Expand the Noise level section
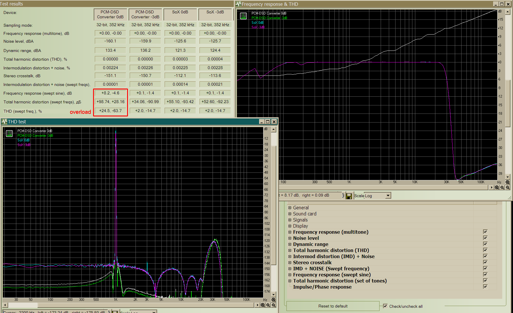Screen dimensions: 513x313 [290, 238]
